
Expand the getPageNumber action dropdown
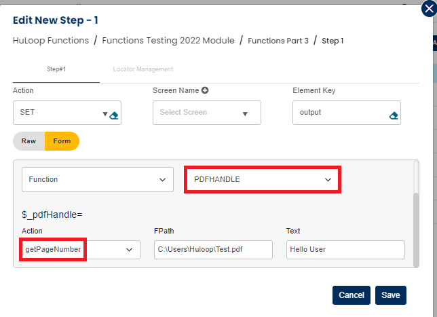click(129, 250)
